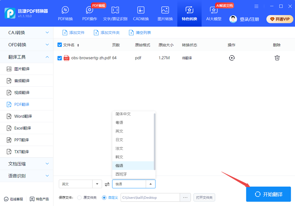Select TXT翻译 in the sidebar
Screen dimensions: 295x206
[x=27, y=152]
